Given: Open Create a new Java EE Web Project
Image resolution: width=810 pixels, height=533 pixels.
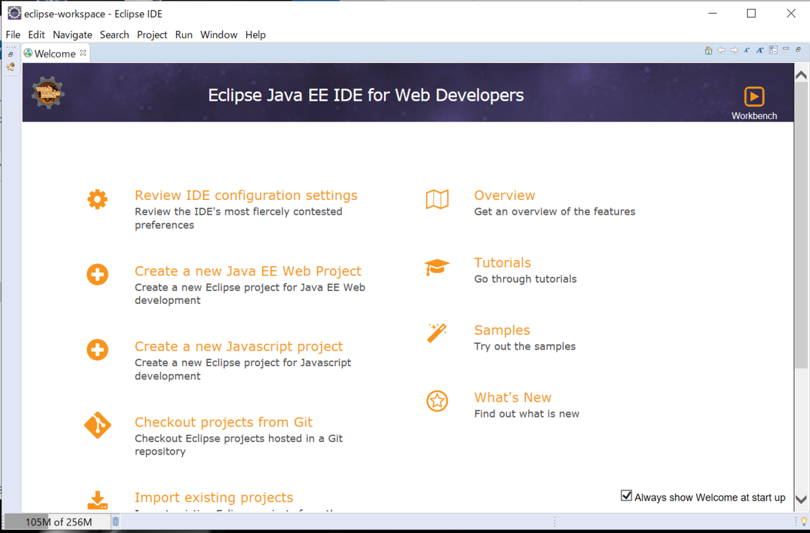Looking at the screenshot, I should pyautogui.click(x=248, y=271).
